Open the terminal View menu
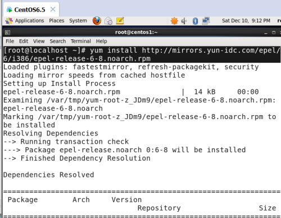 39,41
